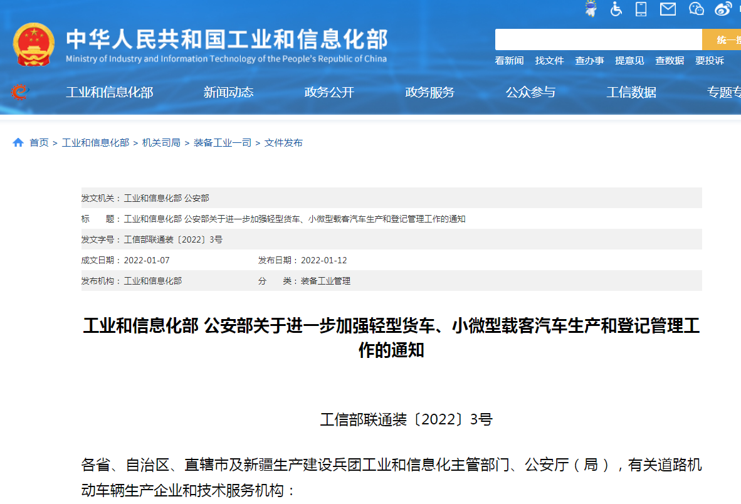The width and height of the screenshot is (741, 504).
Task: Open 新闻动态 navigation menu
Action: pos(229,92)
